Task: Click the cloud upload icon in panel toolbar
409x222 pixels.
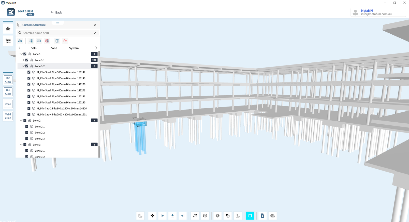Action: click(20, 41)
